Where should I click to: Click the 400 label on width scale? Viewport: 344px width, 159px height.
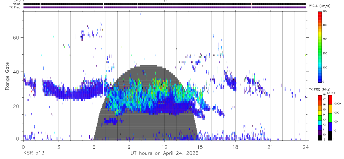coord(325,25)
